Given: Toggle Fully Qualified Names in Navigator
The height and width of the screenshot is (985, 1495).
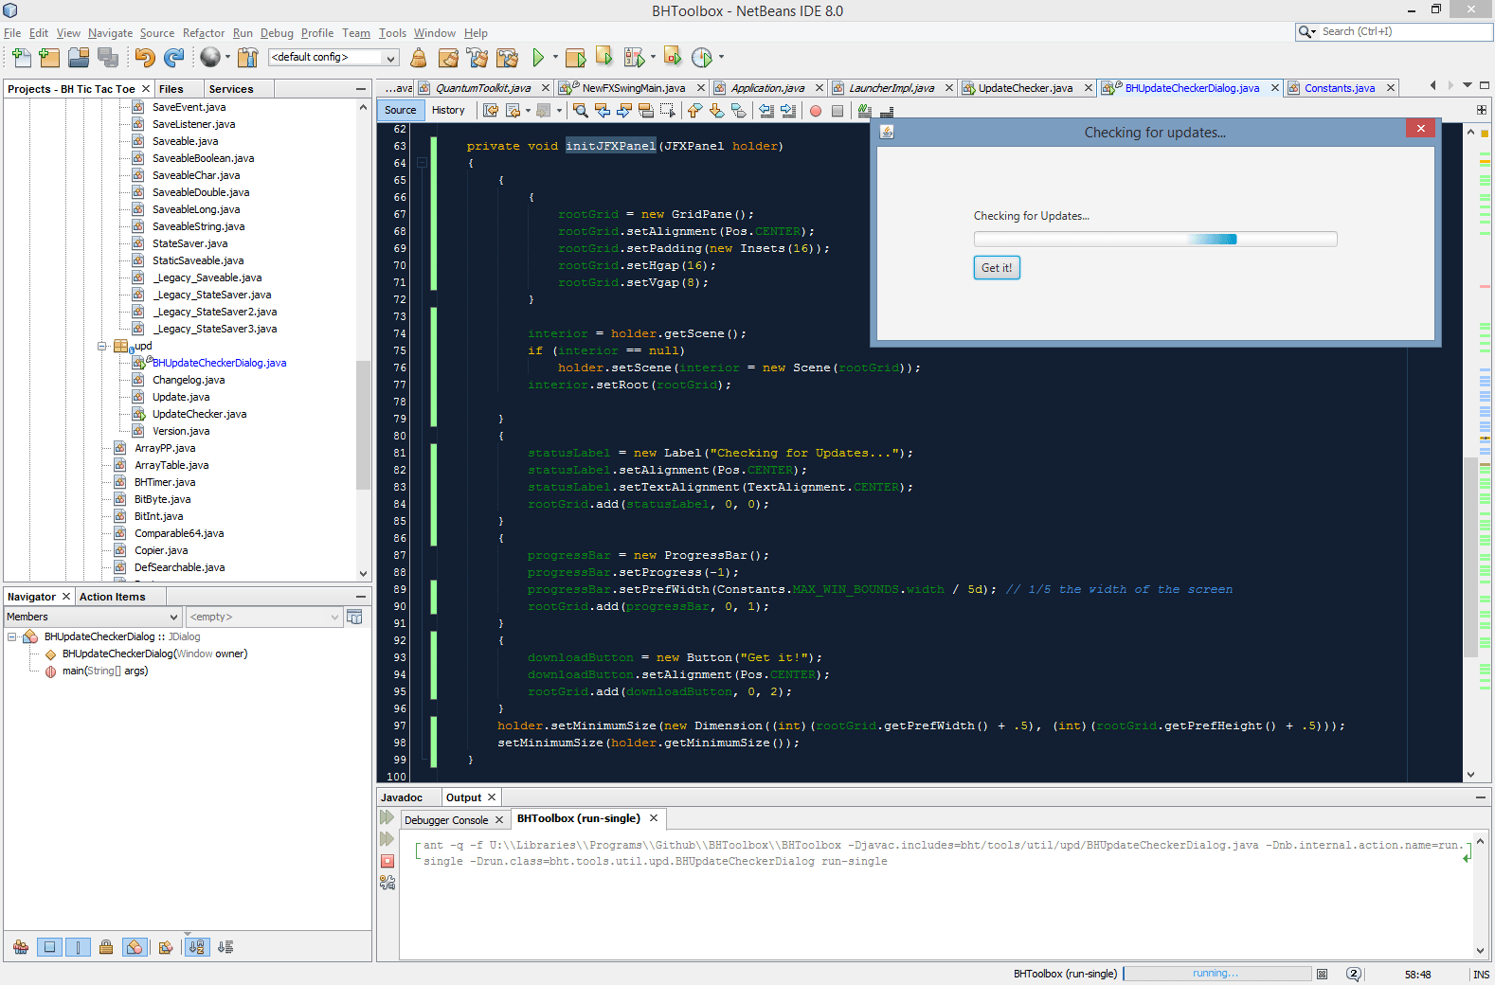Looking at the screenshot, I should pos(166,947).
